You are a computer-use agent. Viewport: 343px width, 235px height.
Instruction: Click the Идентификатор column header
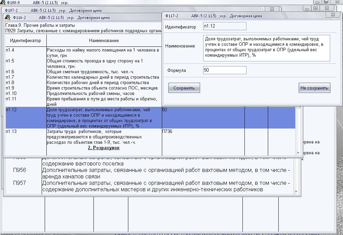[x=25, y=40]
